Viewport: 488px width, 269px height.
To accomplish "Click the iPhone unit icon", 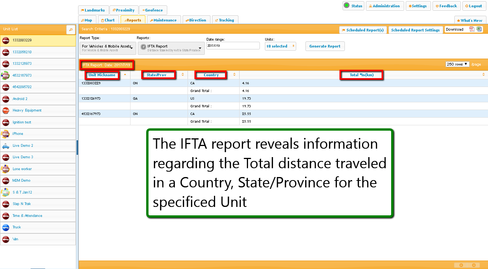I will tap(6, 134).
